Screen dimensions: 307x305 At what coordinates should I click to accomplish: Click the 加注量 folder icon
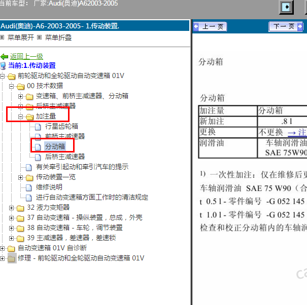point(29,117)
